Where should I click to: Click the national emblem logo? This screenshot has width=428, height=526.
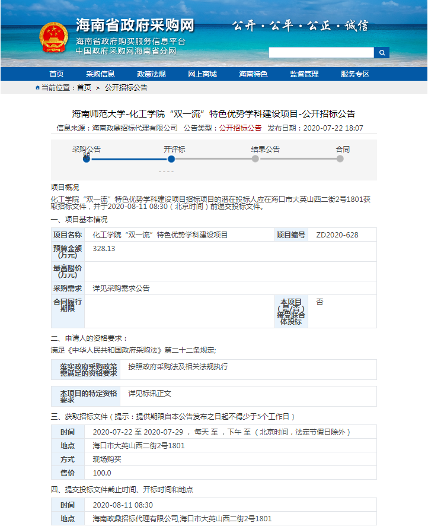[x=53, y=37]
